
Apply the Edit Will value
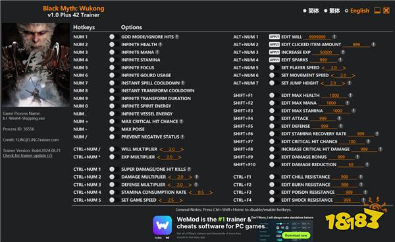point(275,37)
